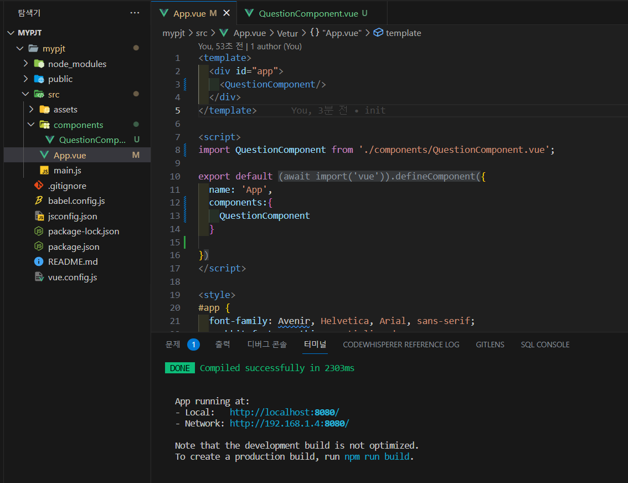Click Vetur in the breadcrumb path
This screenshot has height=483, width=628.
click(287, 33)
